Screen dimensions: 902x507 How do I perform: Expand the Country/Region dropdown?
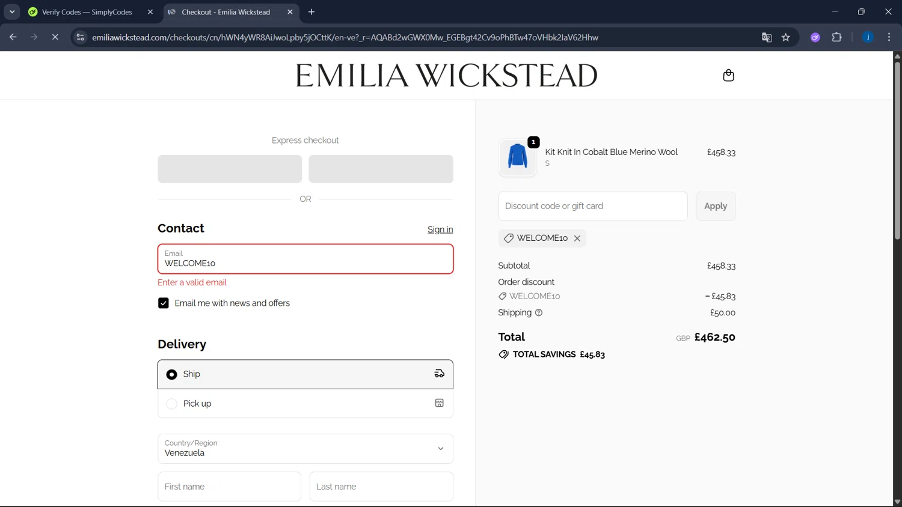305,449
